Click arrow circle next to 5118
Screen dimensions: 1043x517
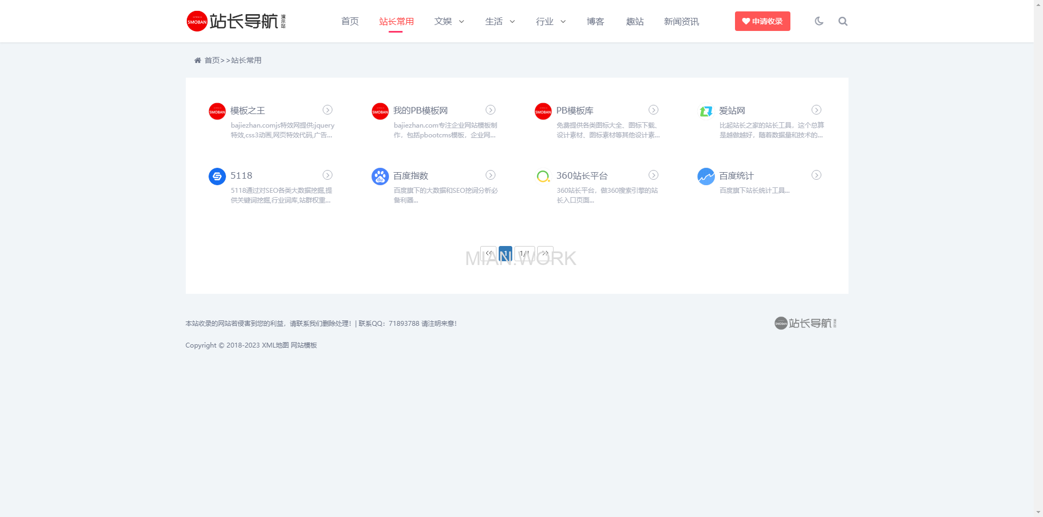click(328, 175)
